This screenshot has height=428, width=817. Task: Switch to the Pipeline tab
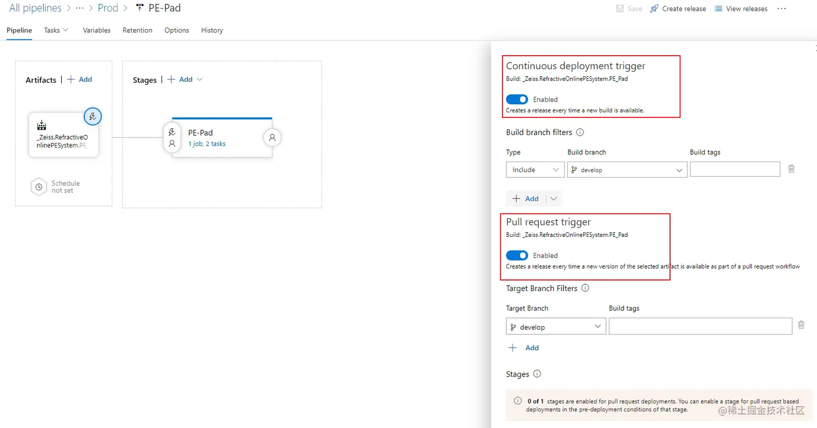click(19, 30)
